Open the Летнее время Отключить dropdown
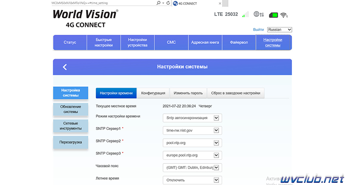The height and width of the screenshot is (185, 345). point(192,180)
